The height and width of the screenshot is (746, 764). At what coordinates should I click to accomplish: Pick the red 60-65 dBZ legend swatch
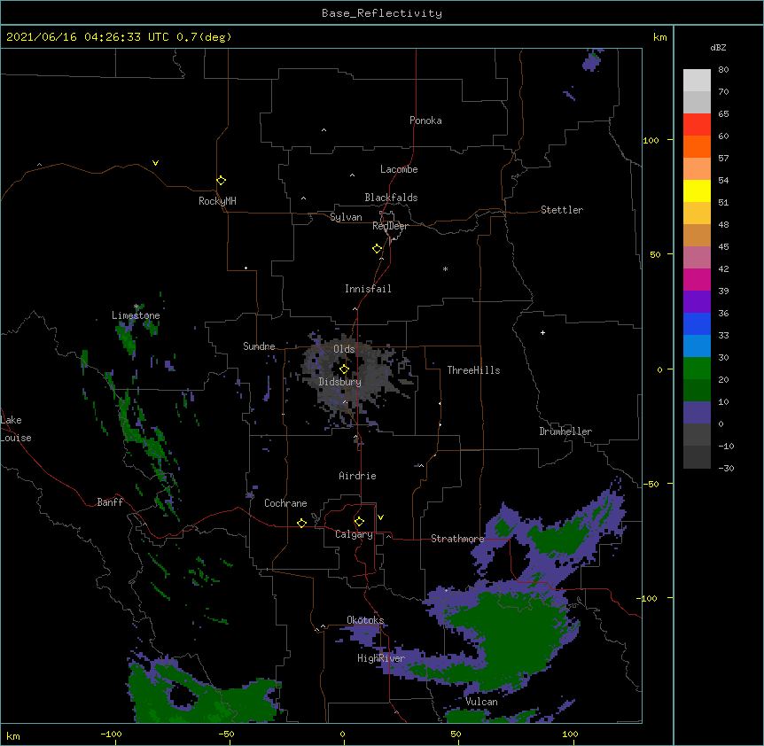tap(697, 125)
